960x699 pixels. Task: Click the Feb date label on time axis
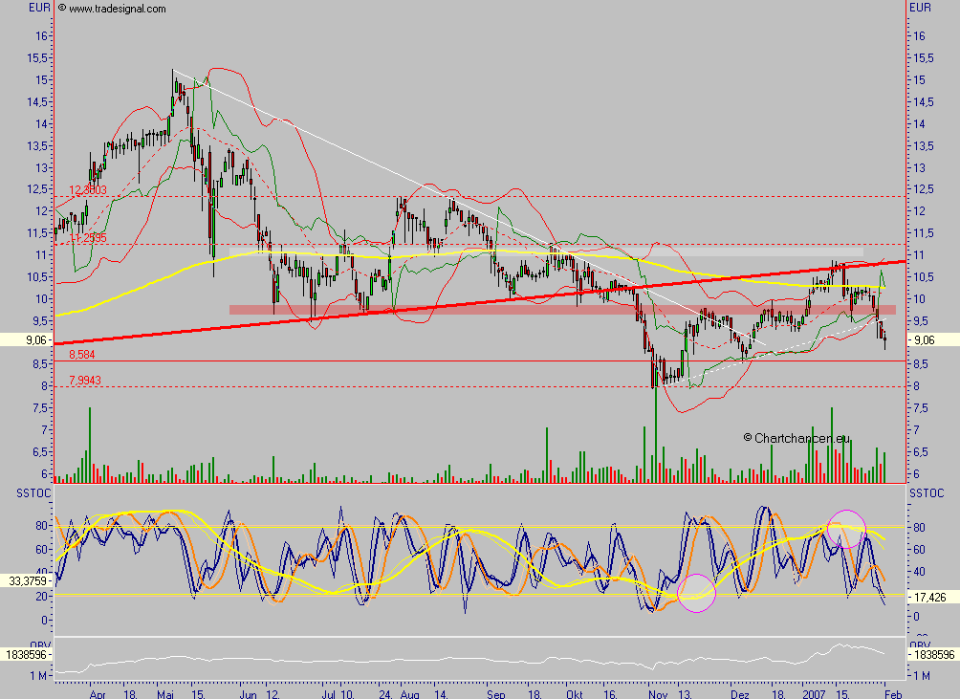coord(893,693)
